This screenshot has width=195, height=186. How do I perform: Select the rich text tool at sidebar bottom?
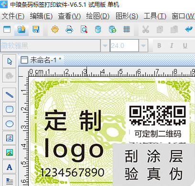(10, 181)
